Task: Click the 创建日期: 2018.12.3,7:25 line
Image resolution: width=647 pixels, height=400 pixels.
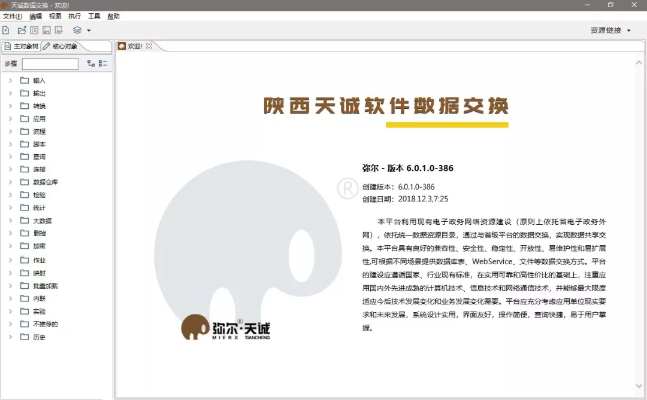Action: pos(405,199)
